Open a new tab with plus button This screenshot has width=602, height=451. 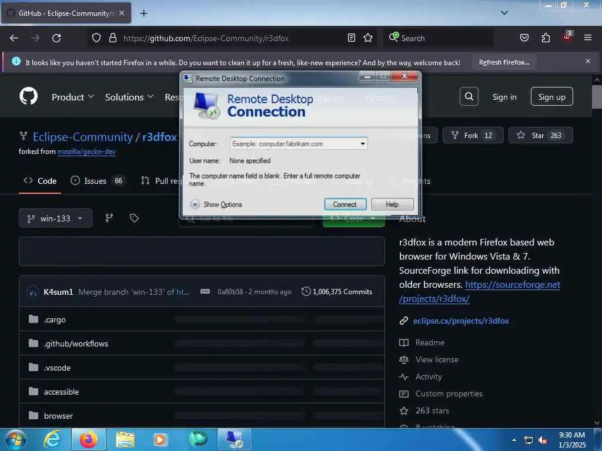tap(143, 14)
